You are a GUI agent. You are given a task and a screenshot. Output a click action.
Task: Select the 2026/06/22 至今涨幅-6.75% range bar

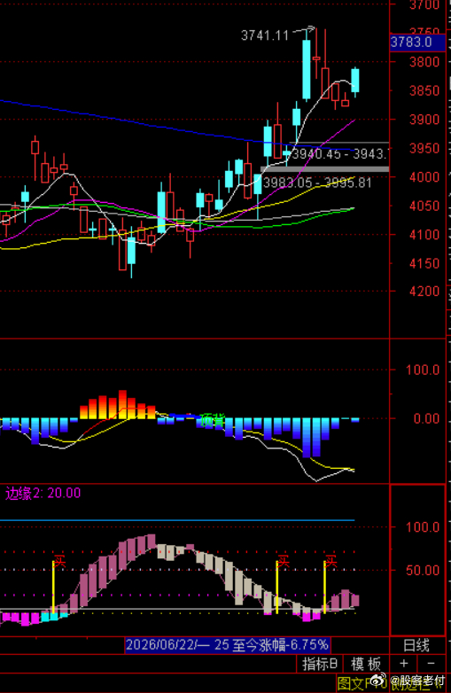227,645
